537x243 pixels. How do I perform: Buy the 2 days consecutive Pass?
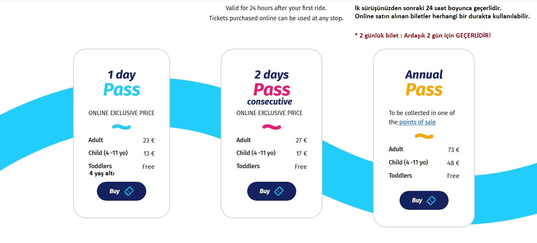[x=272, y=191]
